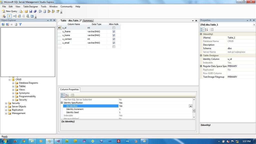Expand the Views folder

pyautogui.click(x=13, y=90)
